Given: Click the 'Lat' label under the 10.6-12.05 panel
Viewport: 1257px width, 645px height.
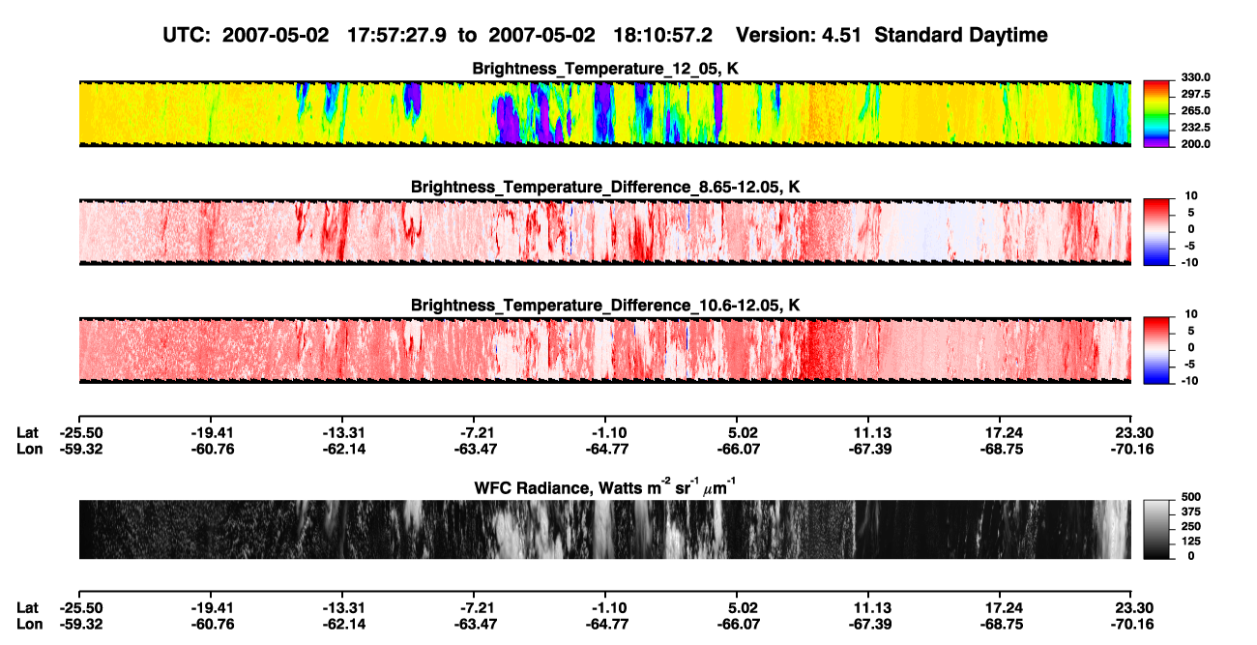Looking at the screenshot, I should click(27, 432).
